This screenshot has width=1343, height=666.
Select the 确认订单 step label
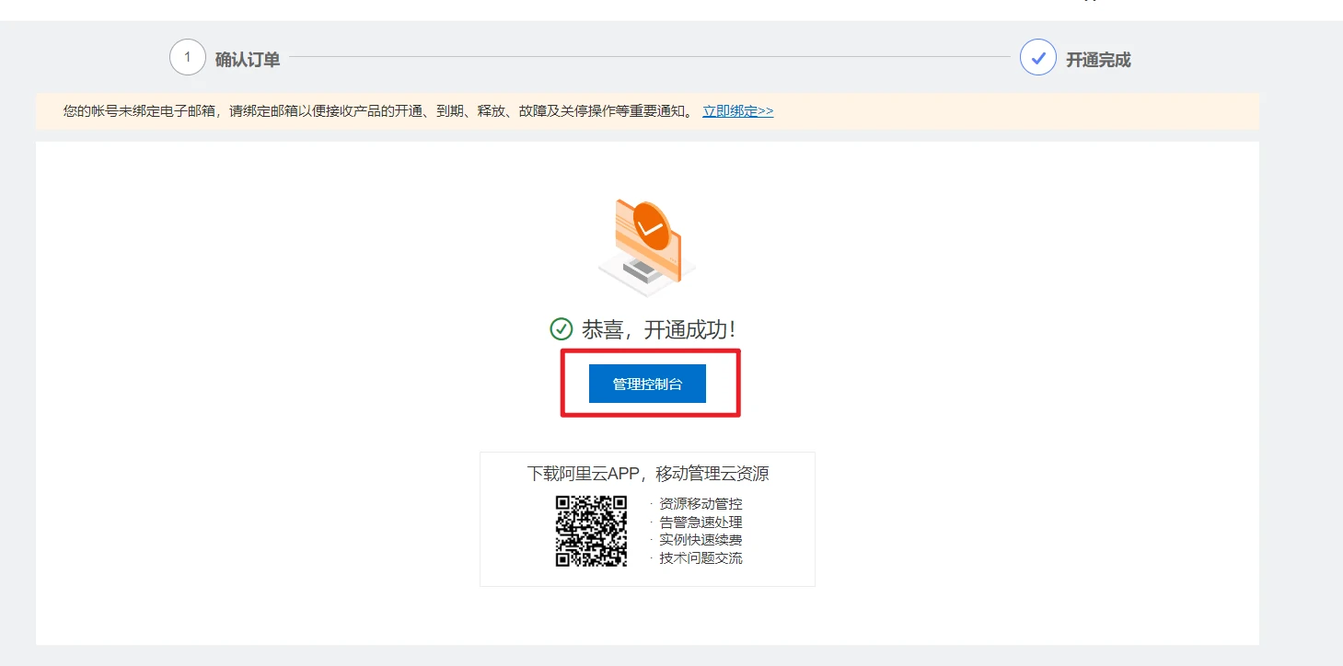(250, 58)
